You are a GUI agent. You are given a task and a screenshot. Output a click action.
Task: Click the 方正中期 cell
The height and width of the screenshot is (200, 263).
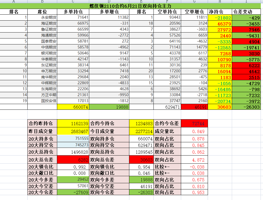[42, 95]
